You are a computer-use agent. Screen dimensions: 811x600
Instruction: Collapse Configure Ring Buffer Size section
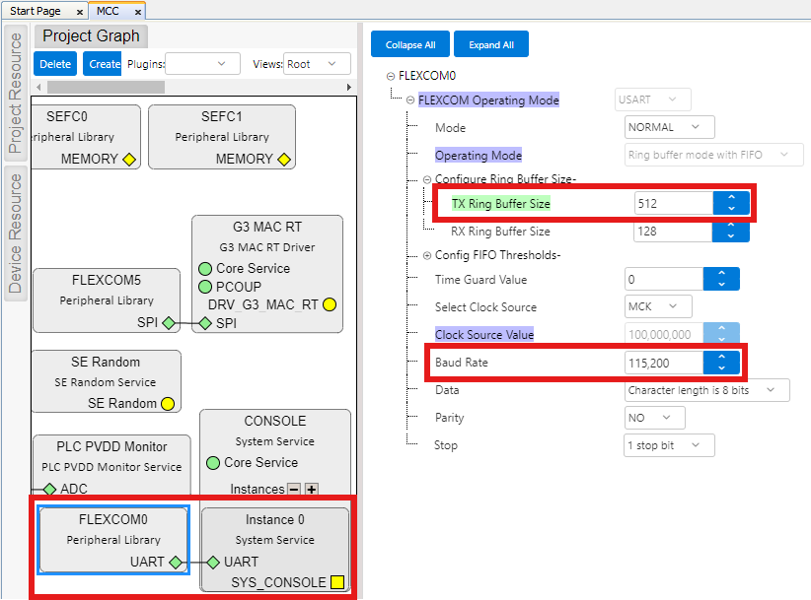[427, 179]
